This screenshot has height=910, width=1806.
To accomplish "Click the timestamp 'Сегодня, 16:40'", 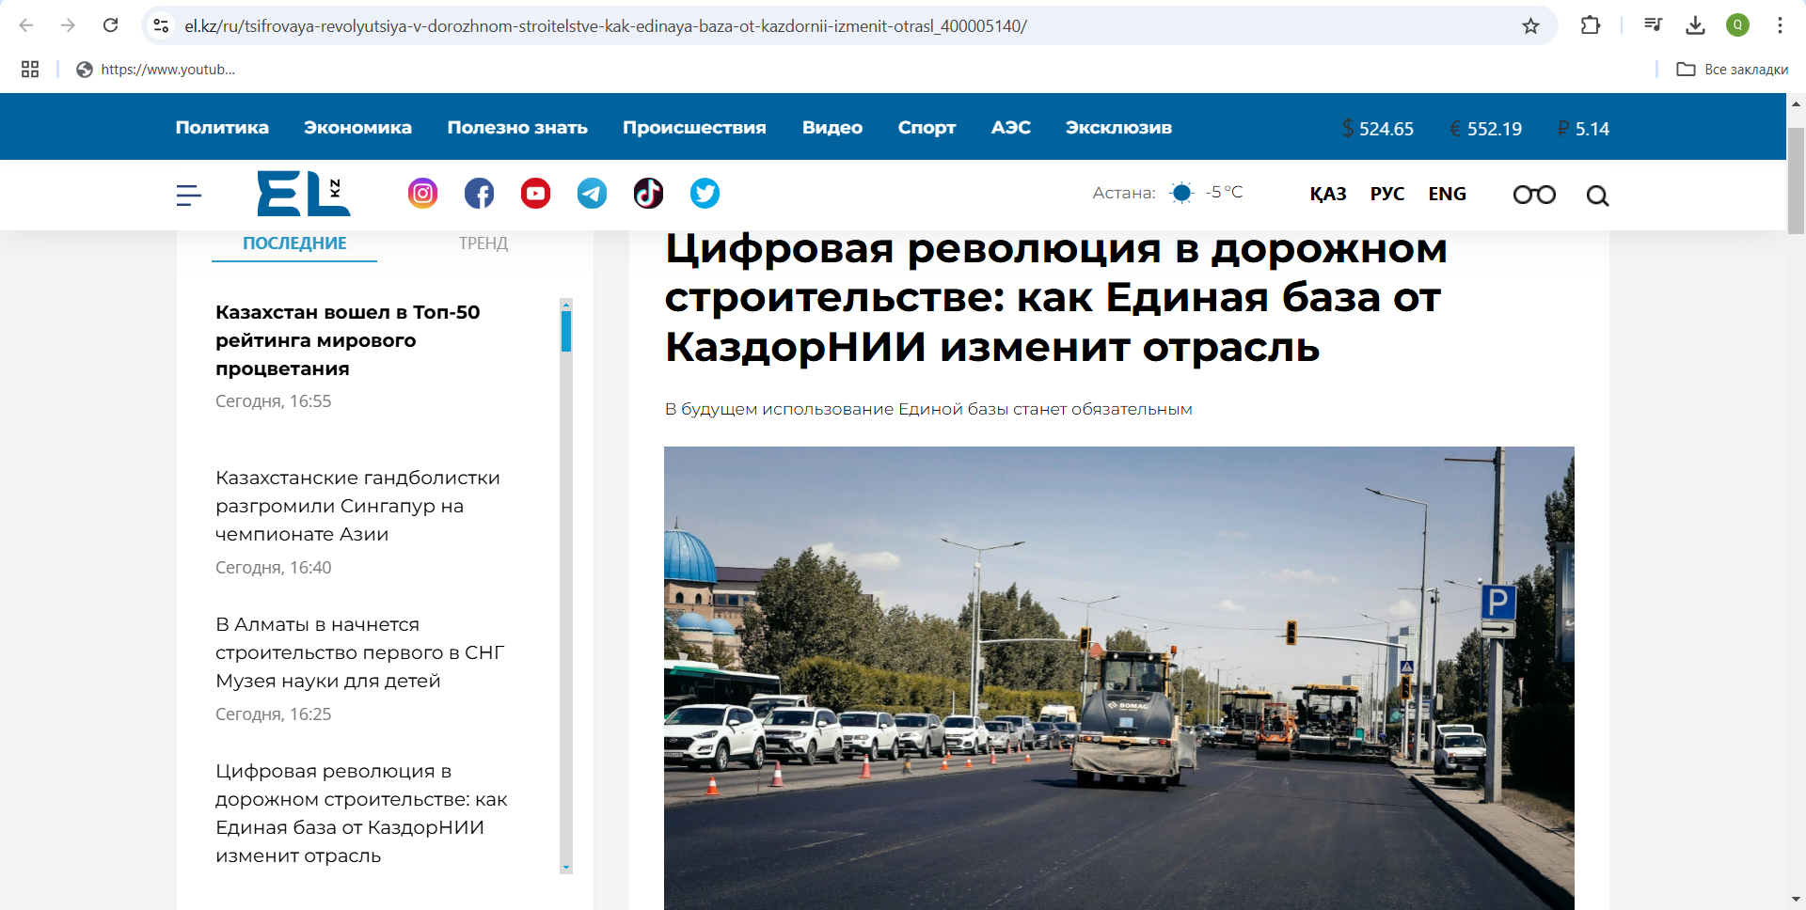I will pos(274,568).
